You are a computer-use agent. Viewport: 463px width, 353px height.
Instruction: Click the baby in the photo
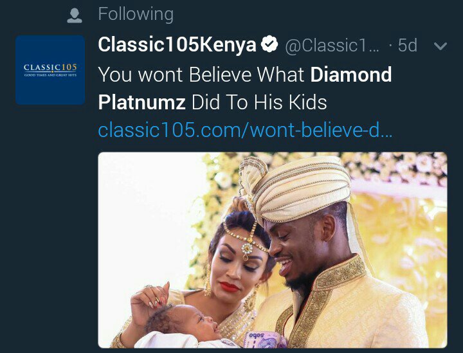pyautogui.click(x=180, y=325)
